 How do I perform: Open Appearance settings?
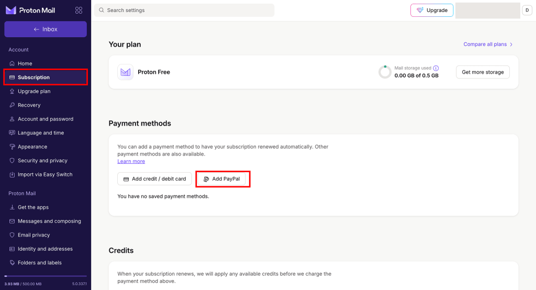[x=46, y=147]
